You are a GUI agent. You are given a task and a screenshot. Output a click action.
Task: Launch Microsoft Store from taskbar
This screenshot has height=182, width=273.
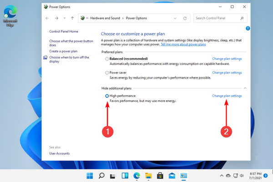(161, 176)
